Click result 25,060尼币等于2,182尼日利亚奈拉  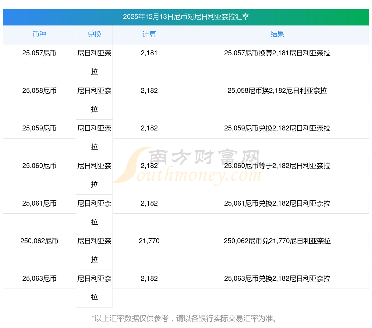[x=277, y=166]
